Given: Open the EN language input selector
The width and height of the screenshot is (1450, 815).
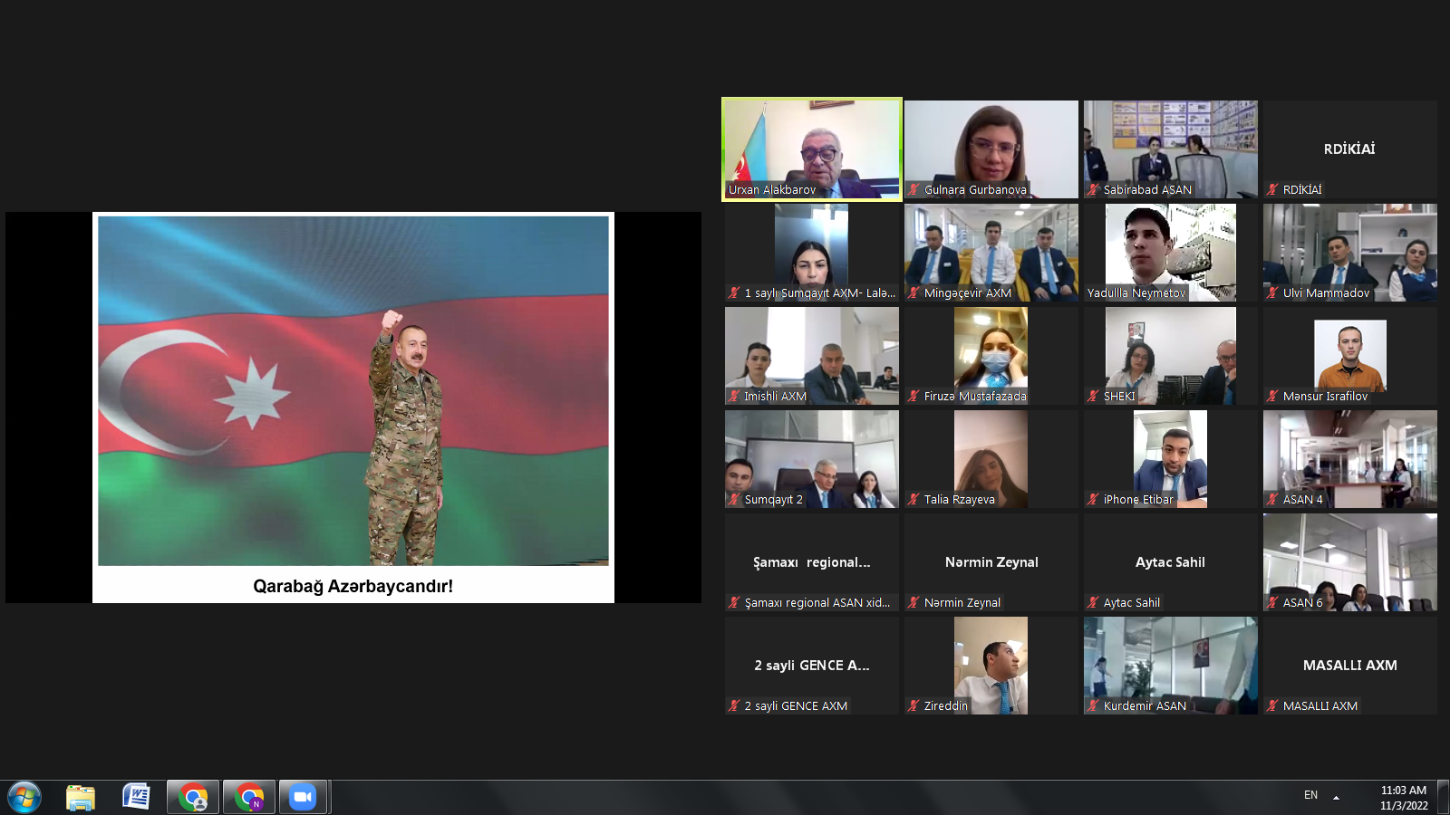Looking at the screenshot, I should tap(1310, 795).
